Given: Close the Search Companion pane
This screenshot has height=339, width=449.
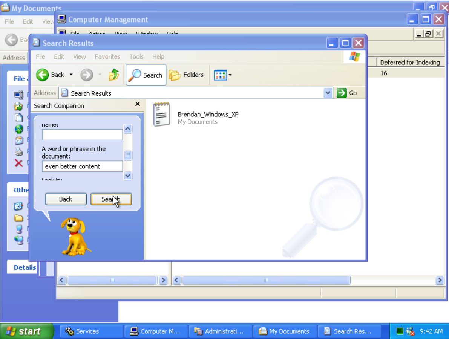Looking at the screenshot, I should pyautogui.click(x=137, y=104).
